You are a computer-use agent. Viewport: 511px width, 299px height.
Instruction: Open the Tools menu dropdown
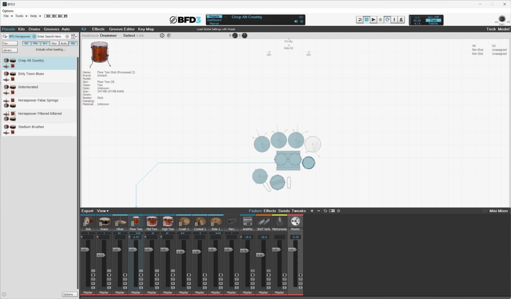(21, 16)
